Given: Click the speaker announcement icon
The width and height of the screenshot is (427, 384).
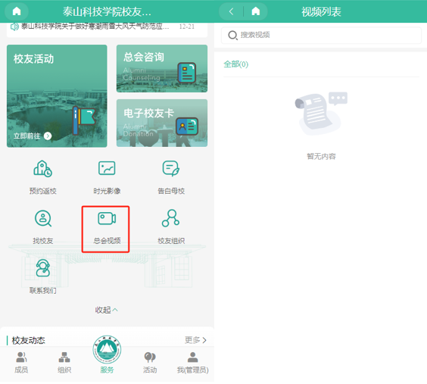Looking at the screenshot, I should (x=14, y=27).
